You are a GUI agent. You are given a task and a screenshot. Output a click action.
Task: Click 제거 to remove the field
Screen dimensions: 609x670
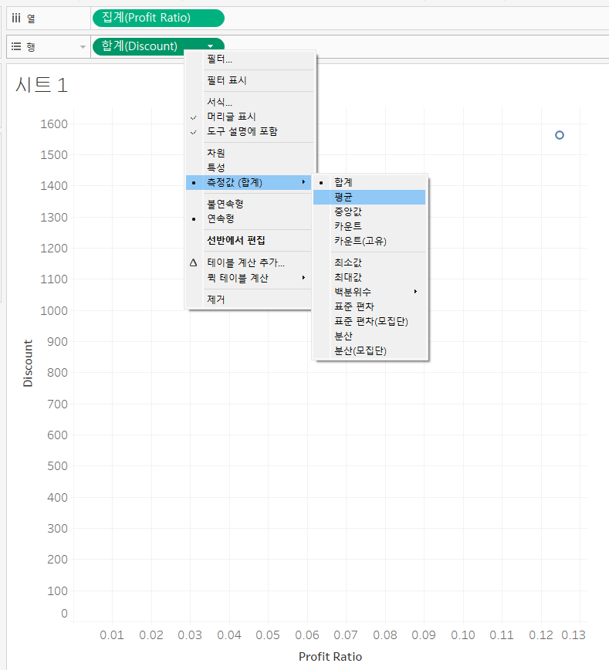(x=250, y=299)
